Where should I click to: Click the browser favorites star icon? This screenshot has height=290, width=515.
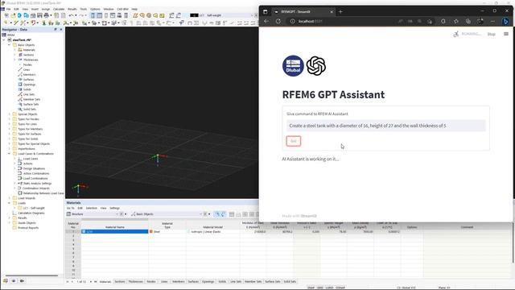[x=456, y=21]
